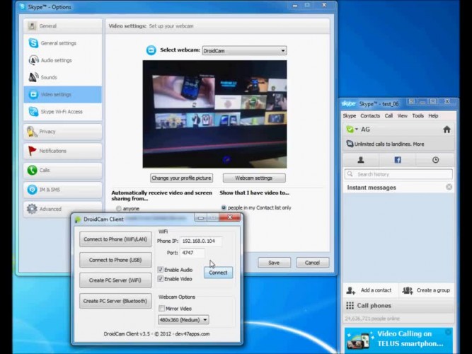Click Connect to Phone (WiFi/LAN)
Viewport: 472px width, 354px height.
coord(115,239)
